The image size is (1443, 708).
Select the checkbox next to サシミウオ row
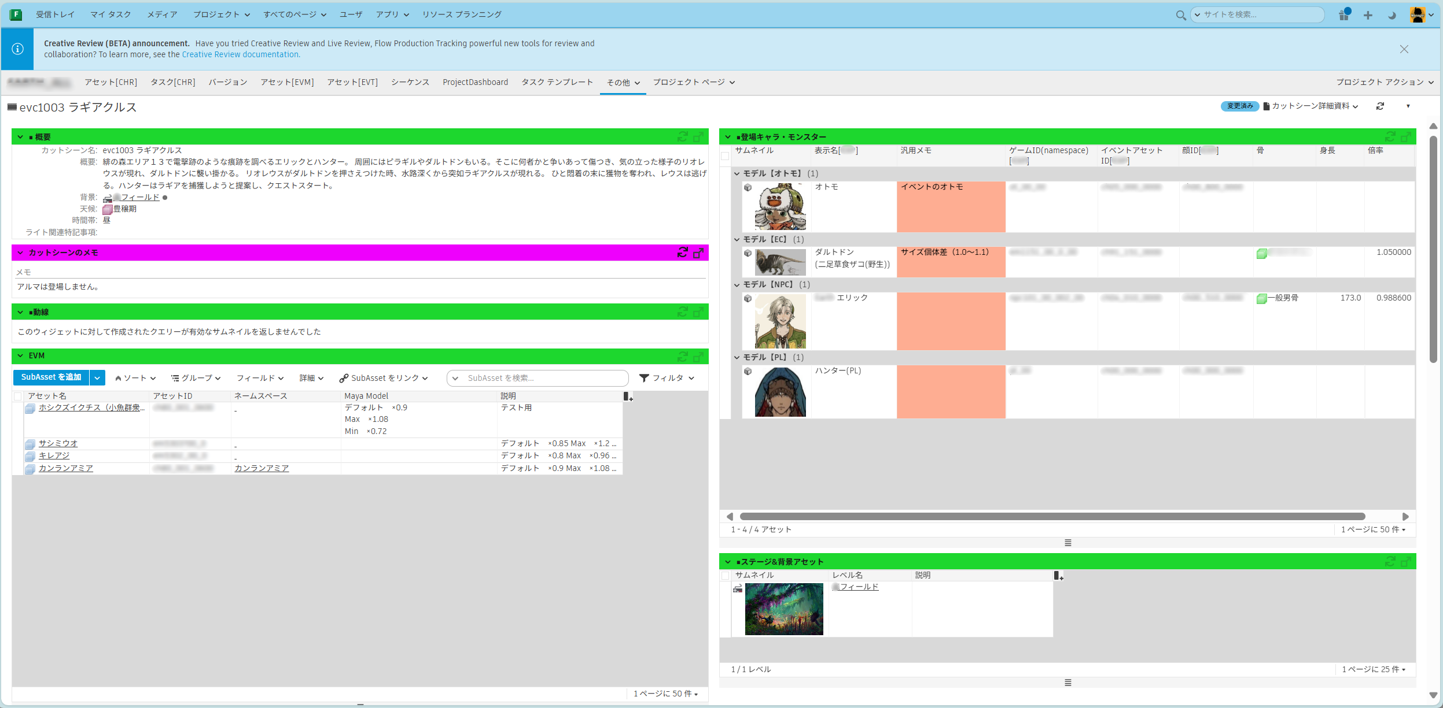coord(19,443)
